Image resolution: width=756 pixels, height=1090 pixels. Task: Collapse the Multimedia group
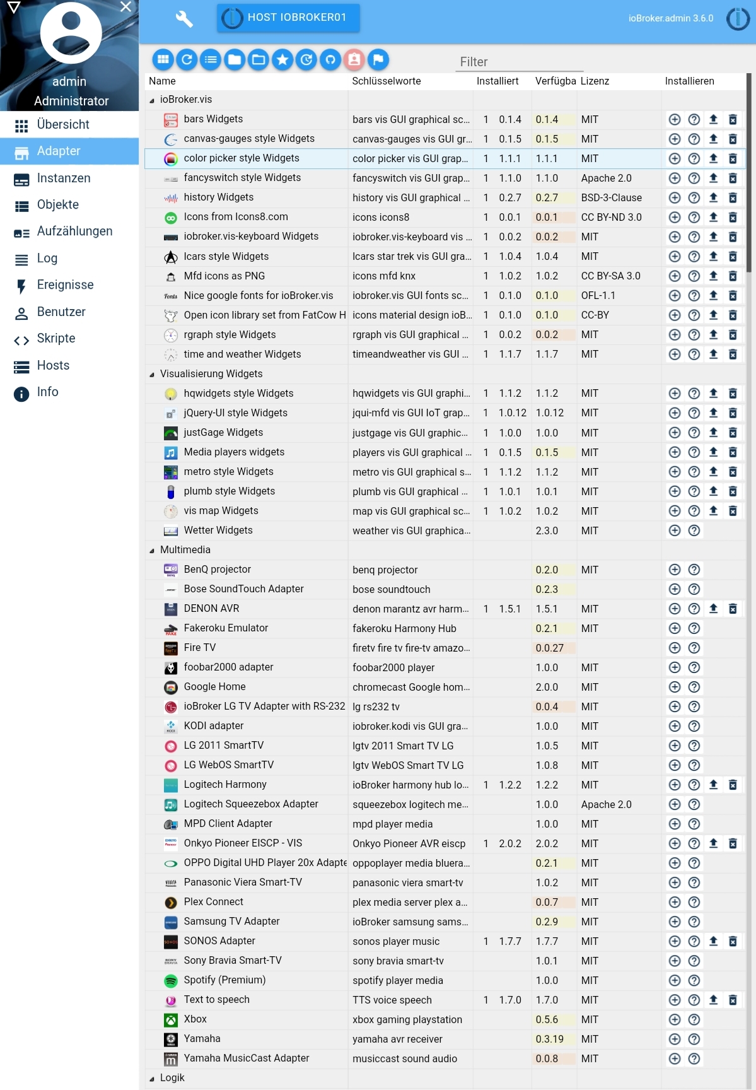coord(151,551)
